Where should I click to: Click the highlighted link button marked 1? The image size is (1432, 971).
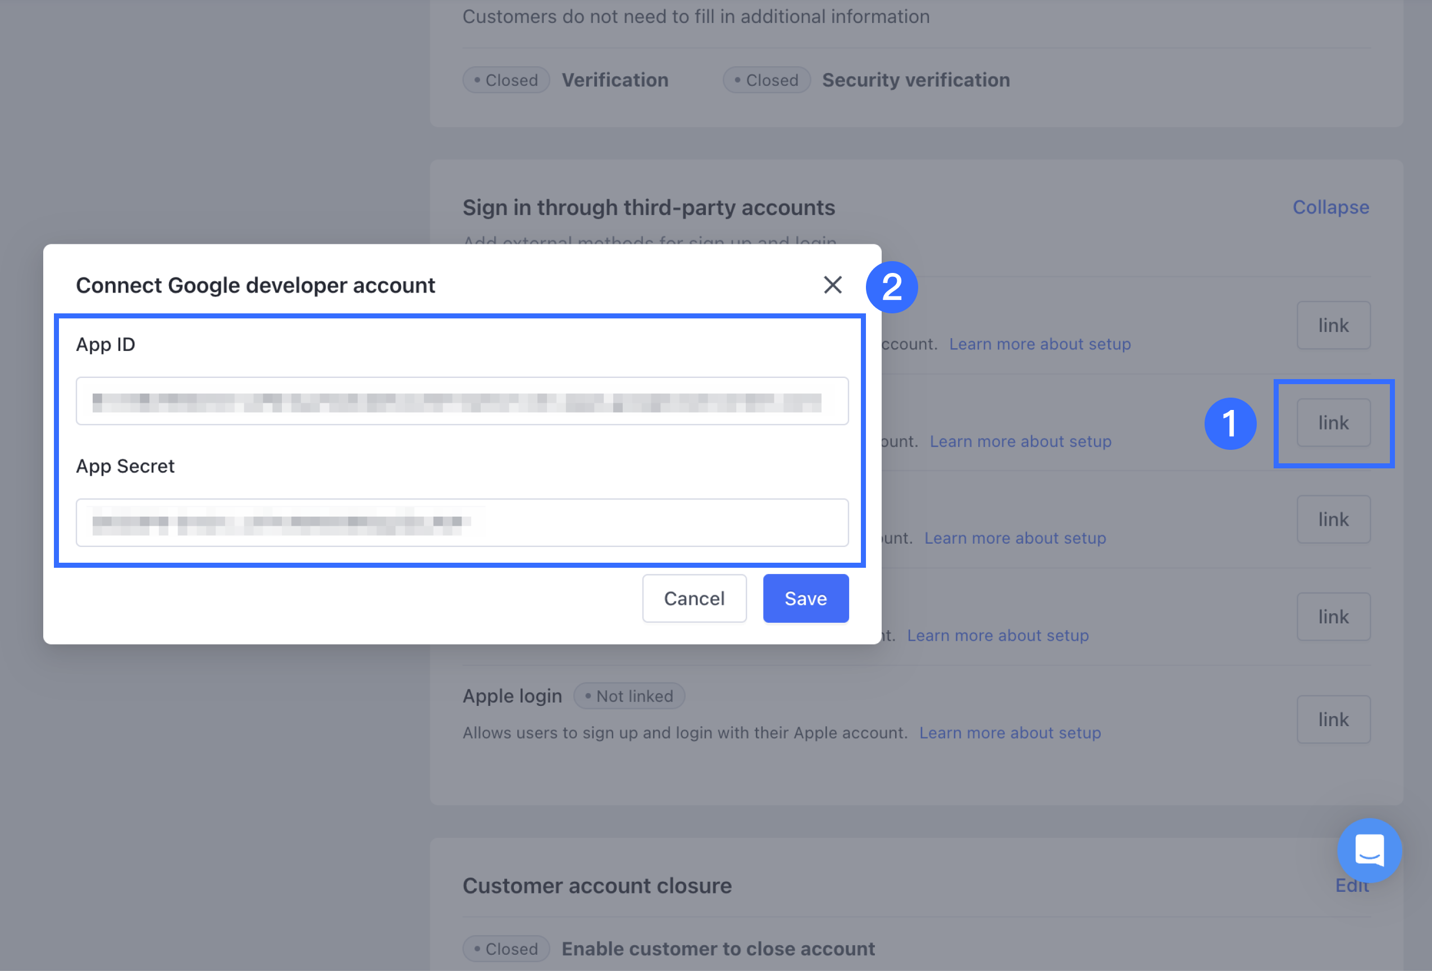pos(1333,423)
